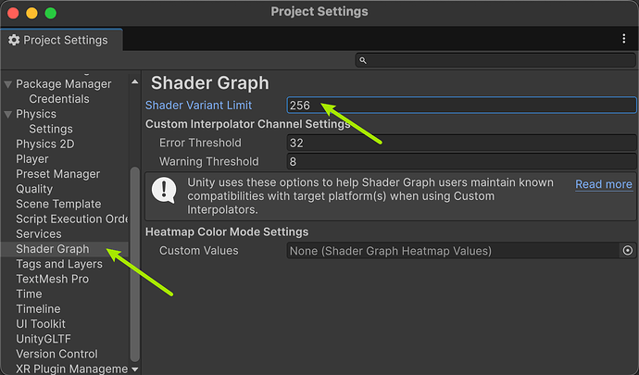This screenshot has height=375, width=639.
Task: Select the Player settings category
Action: tap(32, 159)
